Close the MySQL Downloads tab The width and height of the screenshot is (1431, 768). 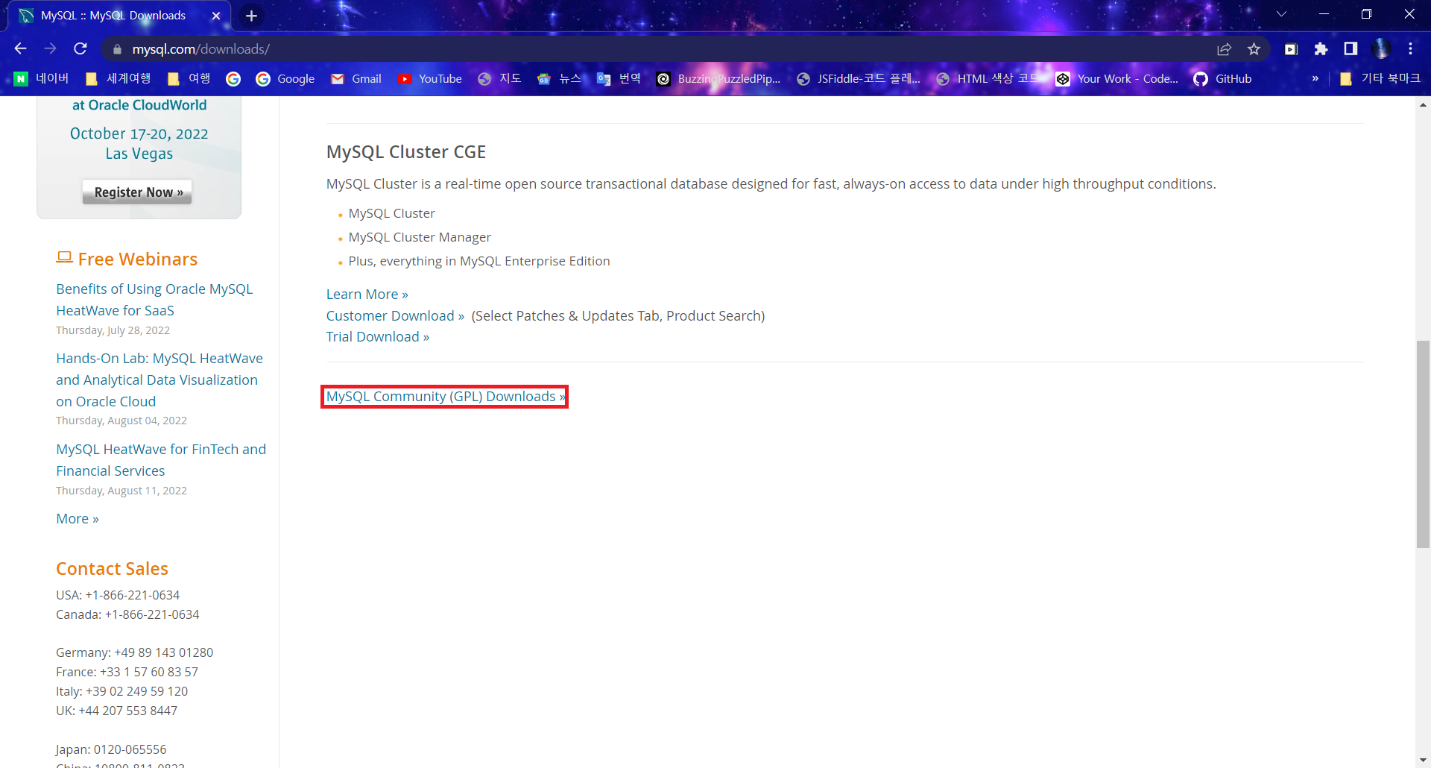pos(216,16)
